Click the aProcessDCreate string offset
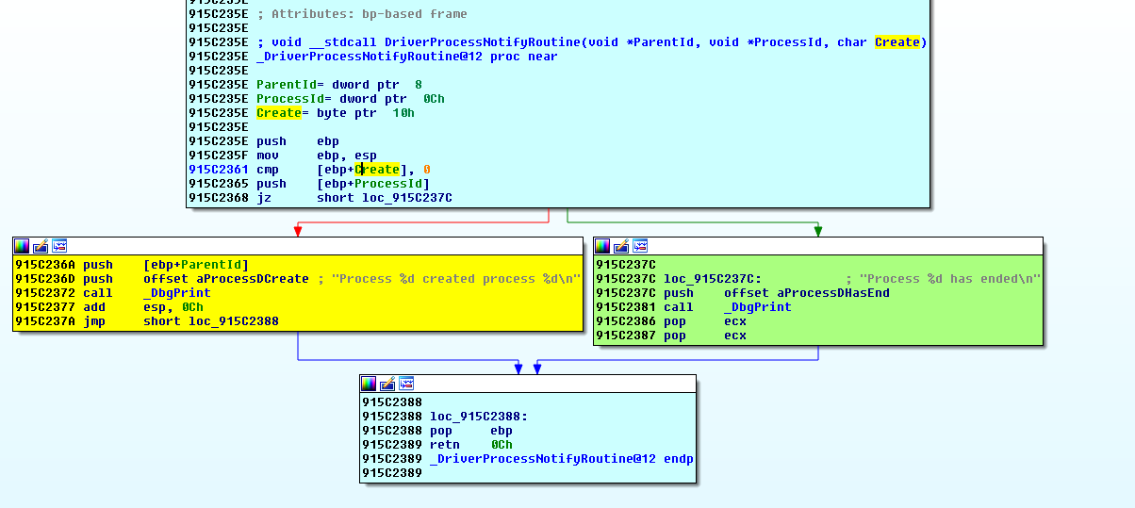Screen dimensions: 1135x508 253,279
